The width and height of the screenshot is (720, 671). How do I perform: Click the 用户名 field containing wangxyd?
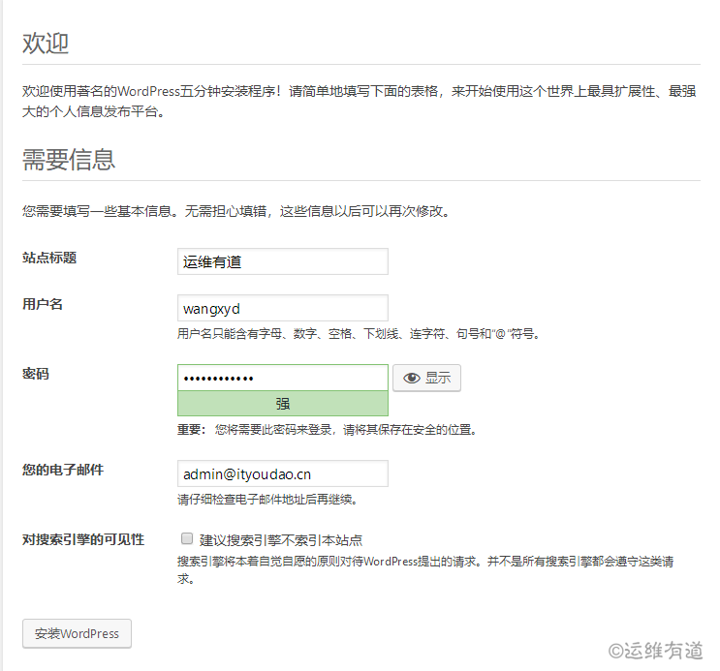tap(282, 308)
